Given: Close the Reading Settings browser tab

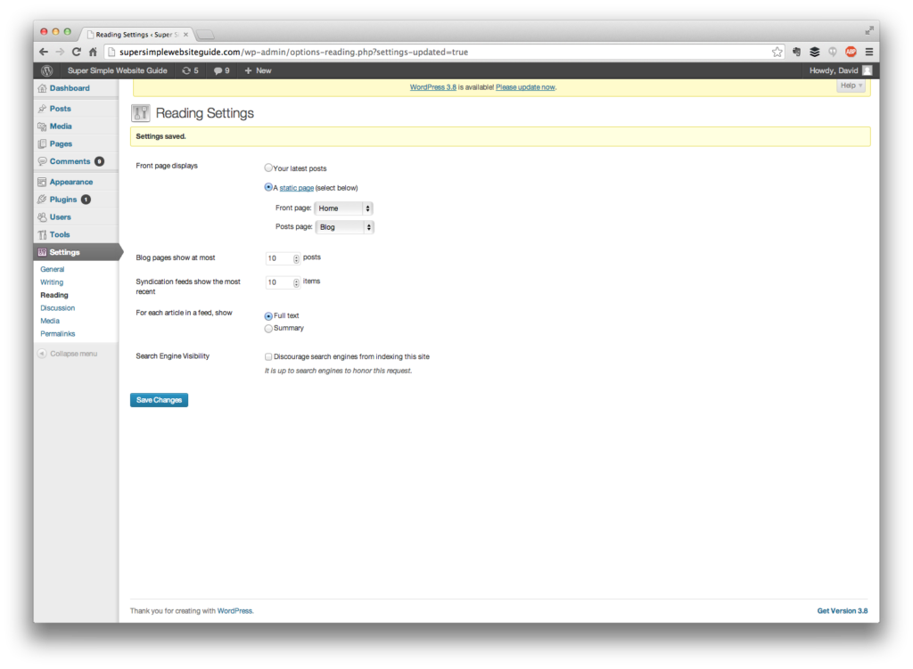Looking at the screenshot, I should tap(185, 35).
